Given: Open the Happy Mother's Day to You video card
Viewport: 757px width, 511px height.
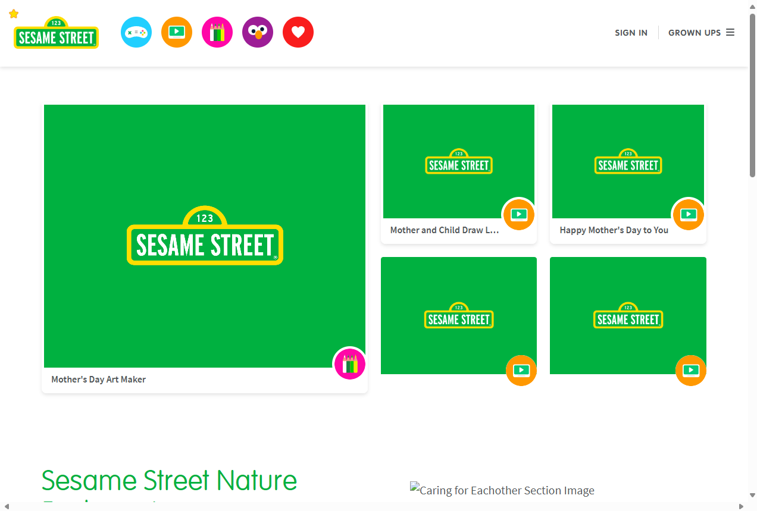Looking at the screenshot, I should point(628,162).
